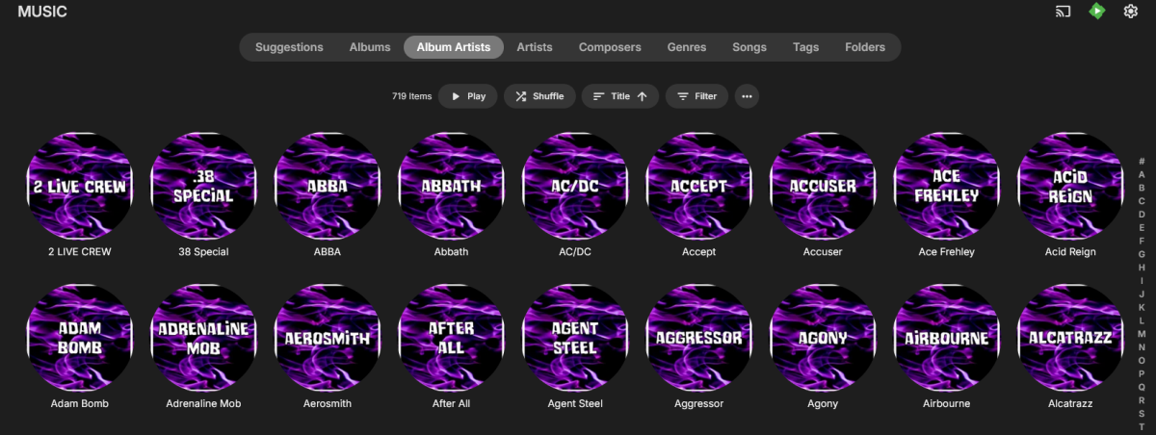Open the Composers tab
This screenshot has height=435, width=1156.
pyautogui.click(x=610, y=47)
